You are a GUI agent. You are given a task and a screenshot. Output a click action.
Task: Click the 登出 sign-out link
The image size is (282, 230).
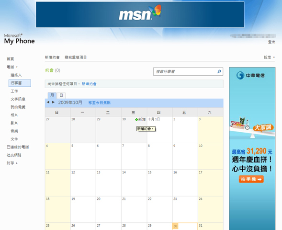pos(271,42)
